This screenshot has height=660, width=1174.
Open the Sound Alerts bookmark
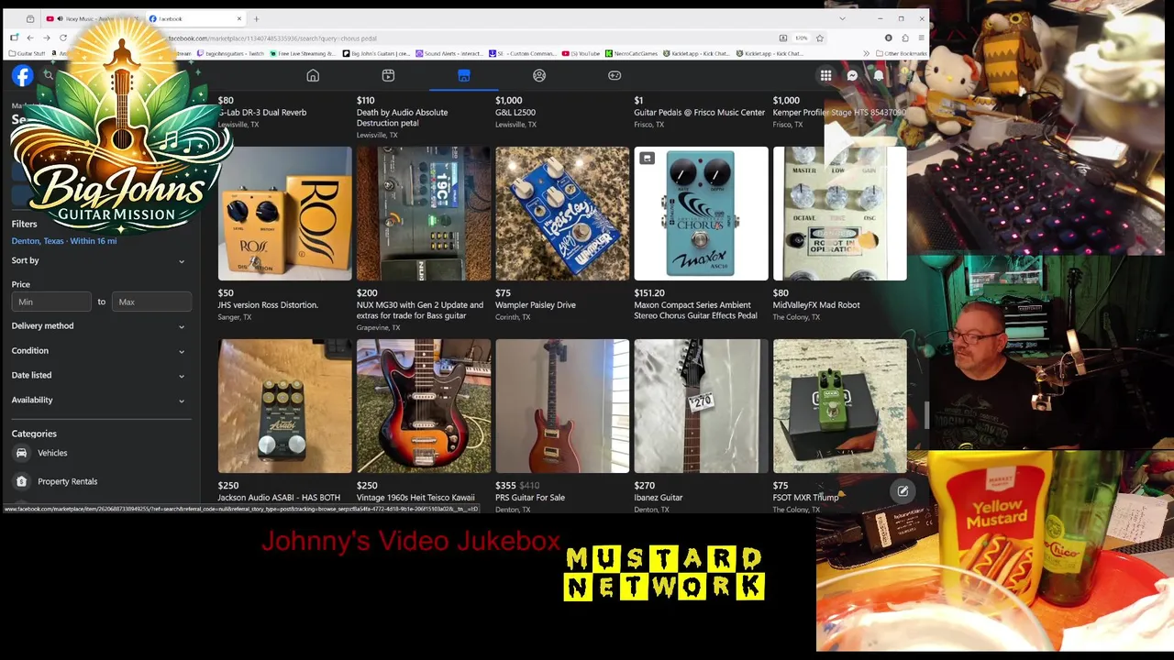tap(449, 53)
